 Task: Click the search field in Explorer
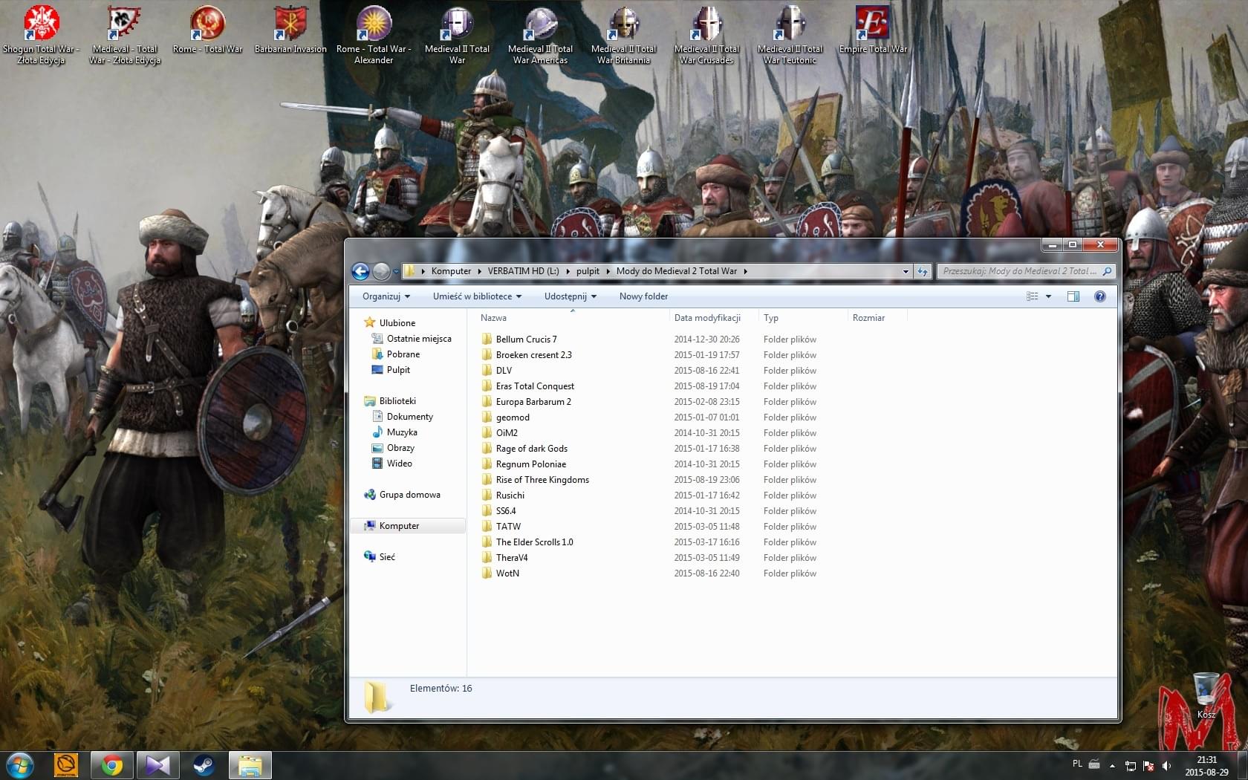coord(1019,272)
